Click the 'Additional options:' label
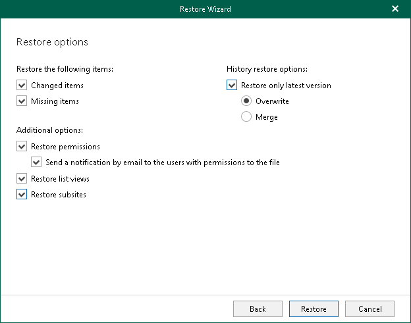The height and width of the screenshot is (323, 411). coord(49,130)
